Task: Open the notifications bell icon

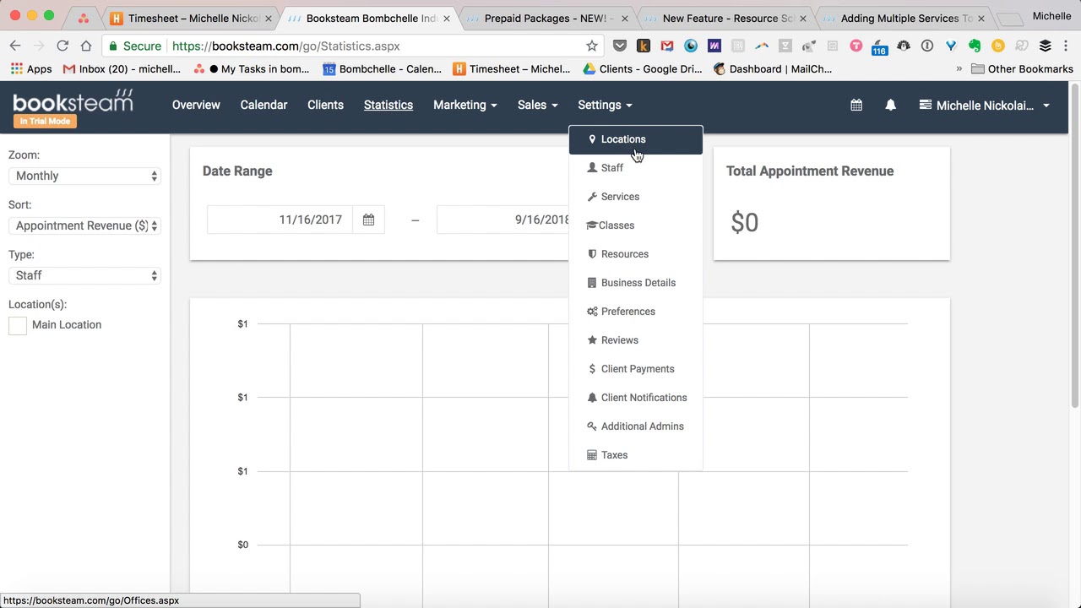Action: click(890, 105)
